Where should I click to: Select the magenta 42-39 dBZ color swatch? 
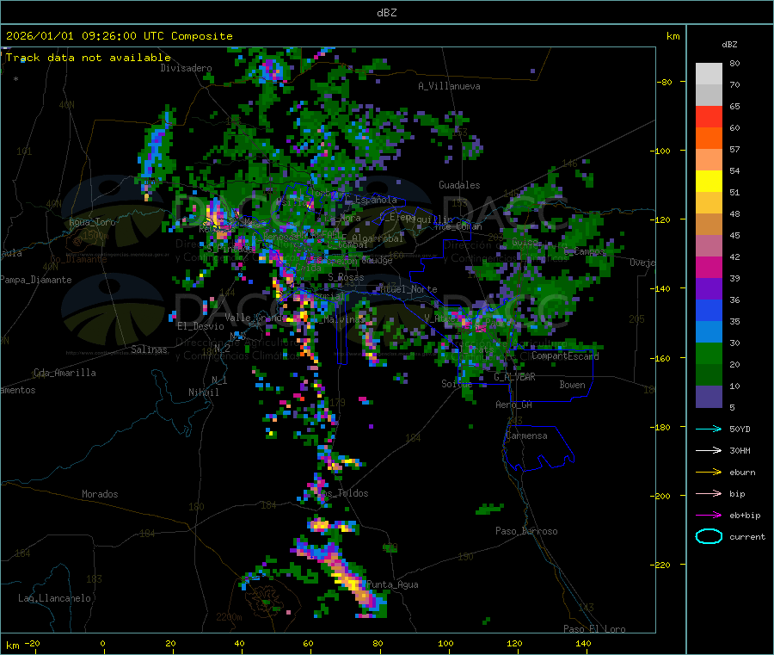coord(709,267)
